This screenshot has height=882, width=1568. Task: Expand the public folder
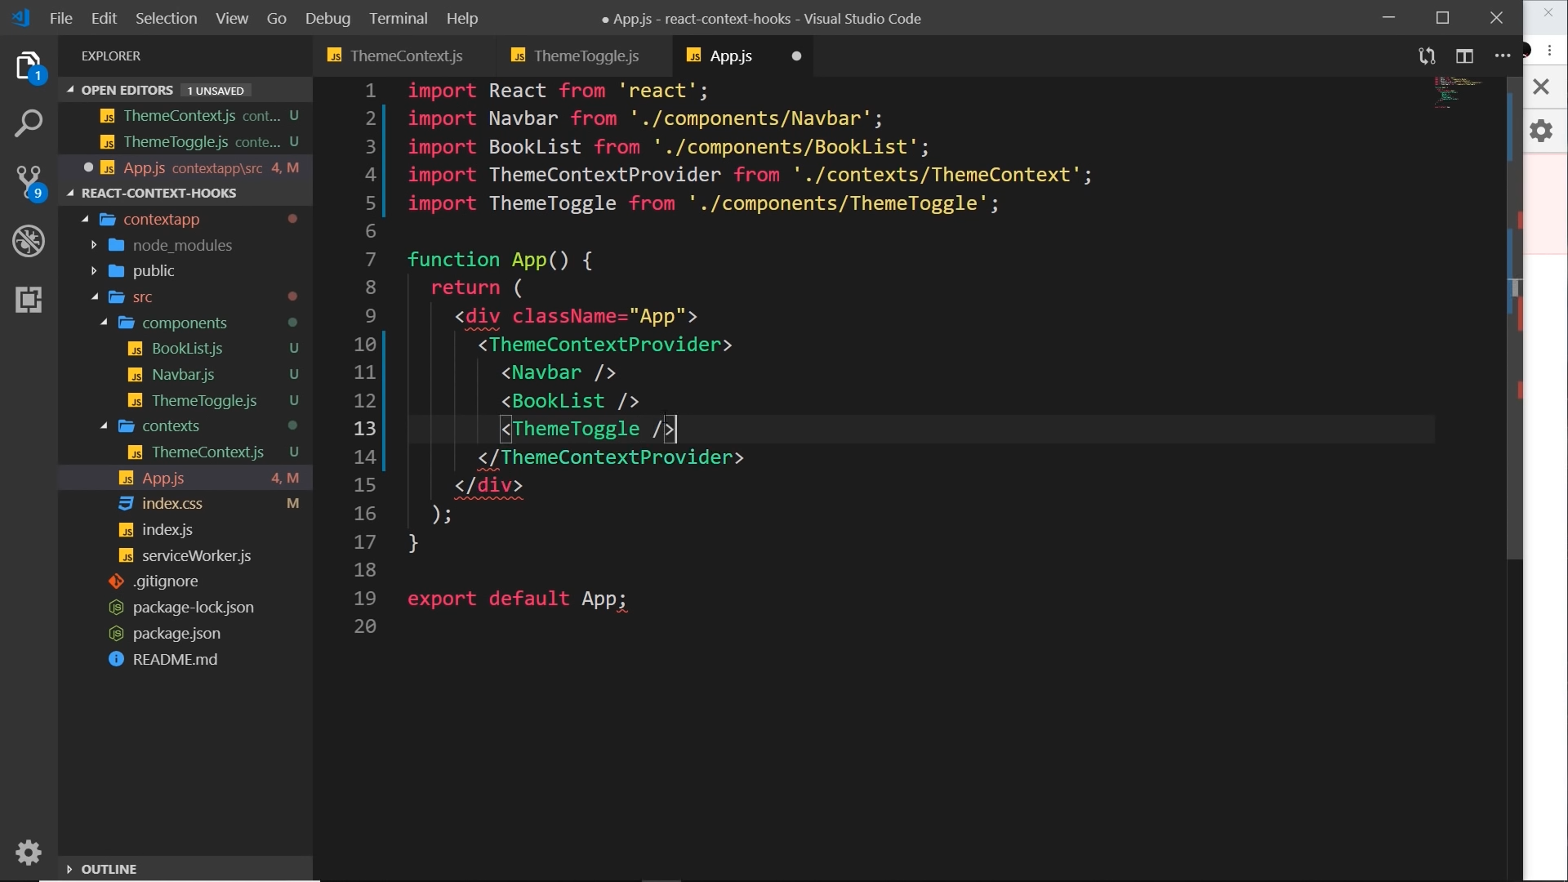tap(154, 271)
